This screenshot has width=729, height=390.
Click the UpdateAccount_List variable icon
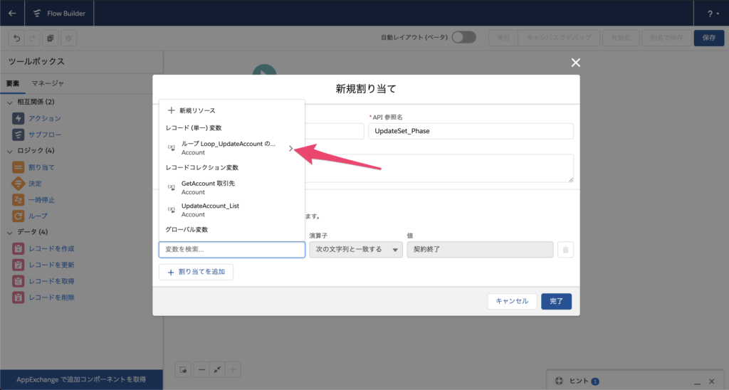pos(172,210)
